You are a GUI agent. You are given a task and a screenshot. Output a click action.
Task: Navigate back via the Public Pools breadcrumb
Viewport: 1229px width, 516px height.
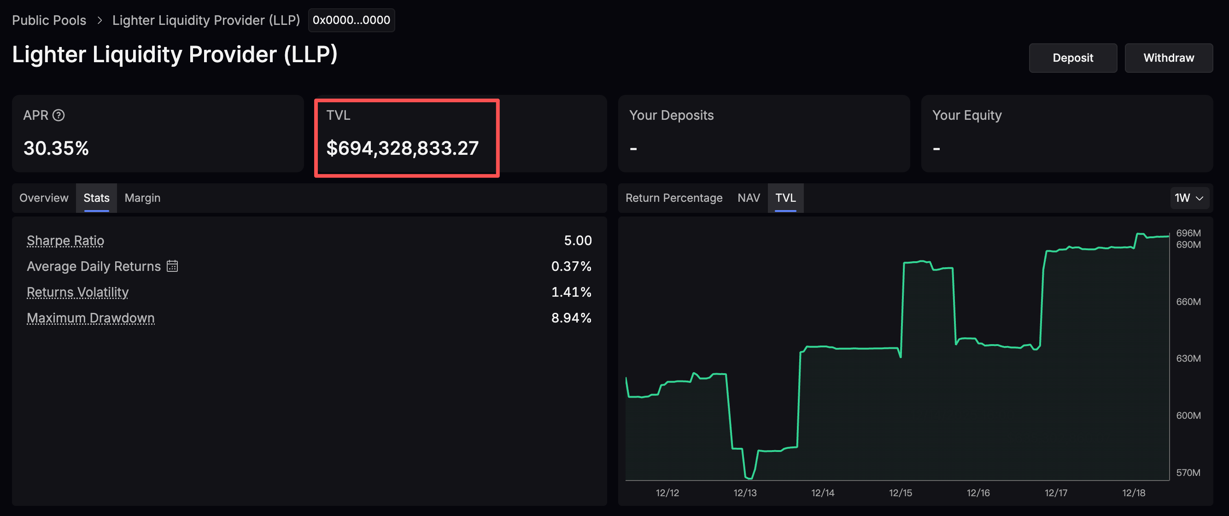tap(49, 20)
